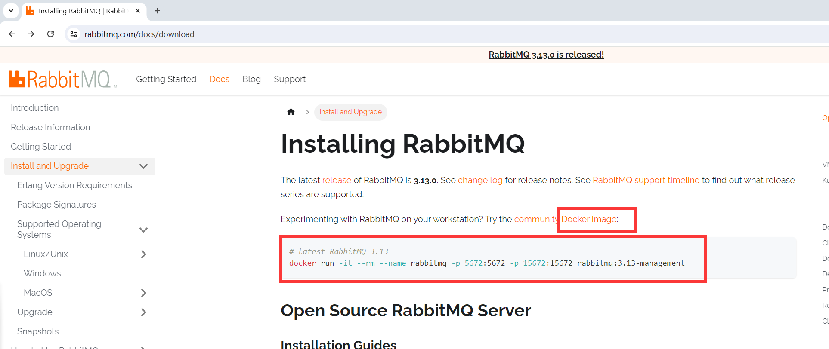Open Upgrade sidebar item
Screen dimensions: 829x349
(35, 312)
